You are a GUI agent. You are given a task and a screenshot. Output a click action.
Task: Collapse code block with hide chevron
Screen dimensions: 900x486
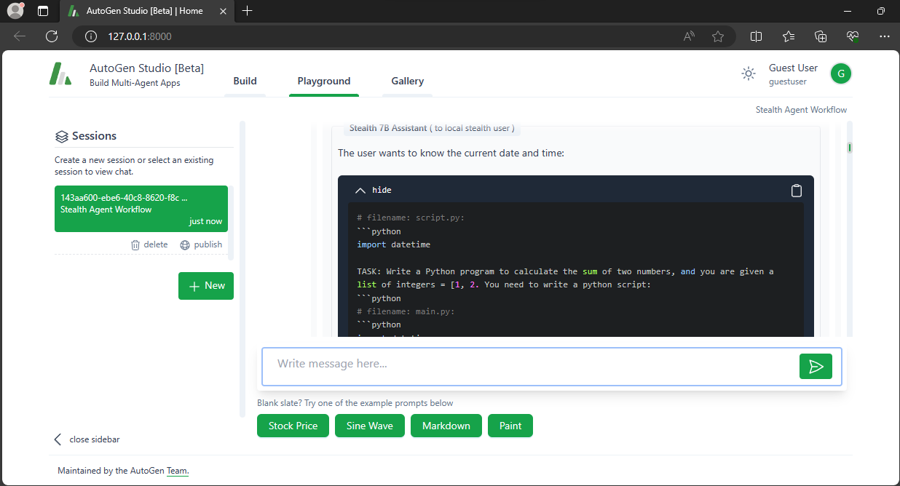(360, 191)
